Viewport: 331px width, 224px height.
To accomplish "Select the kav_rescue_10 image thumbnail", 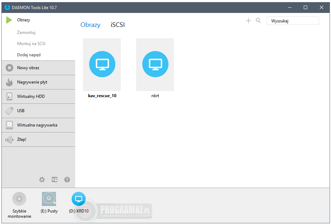I will point(102,65).
